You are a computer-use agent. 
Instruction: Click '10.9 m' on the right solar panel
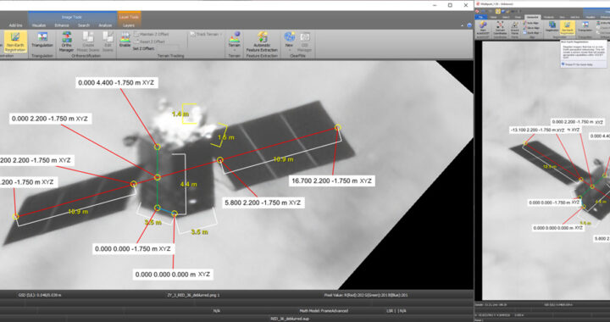coord(283,159)
